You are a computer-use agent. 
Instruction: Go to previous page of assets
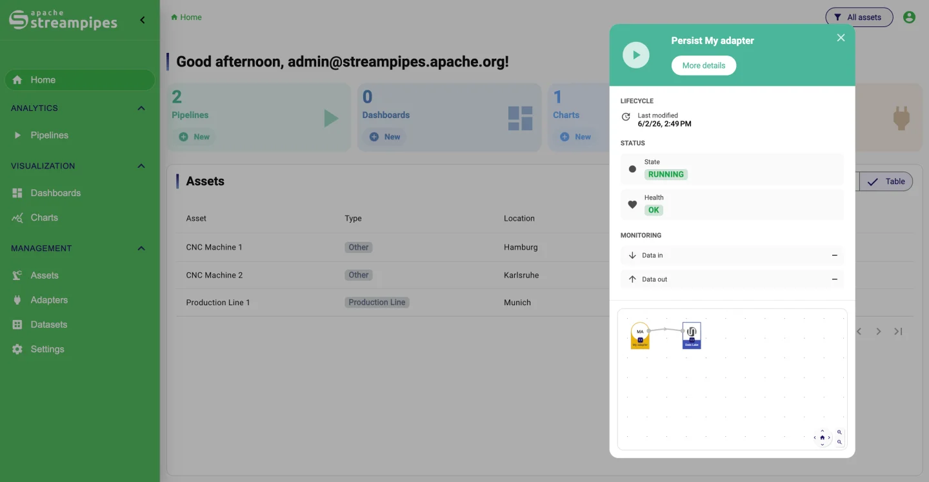click(859, 332)
